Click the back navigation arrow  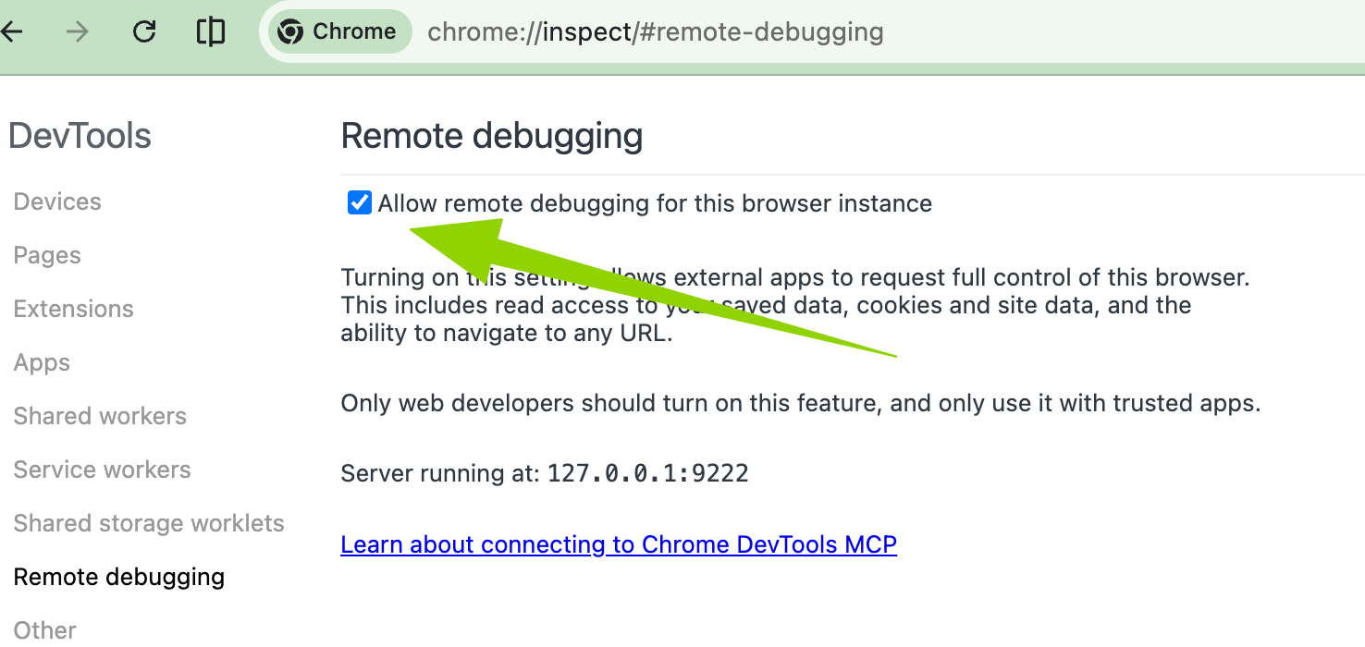(14, 31)
